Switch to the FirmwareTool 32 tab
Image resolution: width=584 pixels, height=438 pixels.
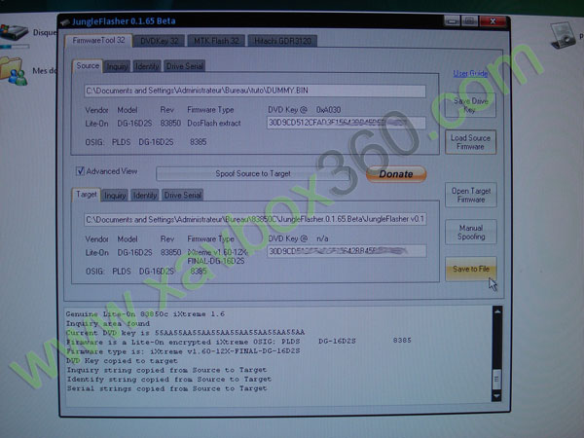98,41
